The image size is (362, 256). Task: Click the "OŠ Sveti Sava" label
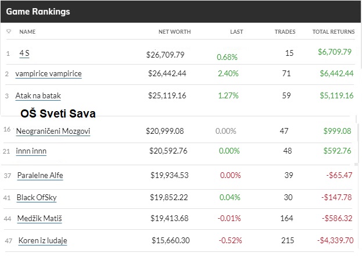[58, 113]
